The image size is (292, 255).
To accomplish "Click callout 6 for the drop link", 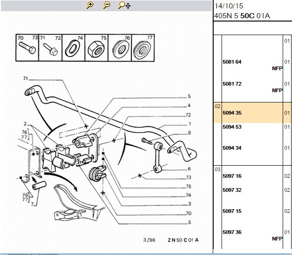I will pos(189,169).
